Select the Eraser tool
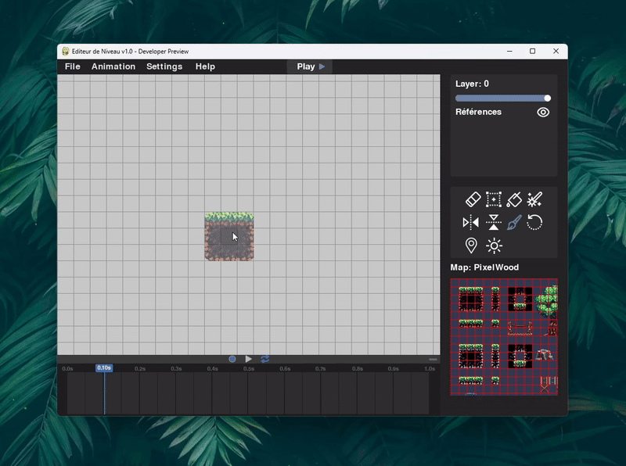This screenshot has height=466, width=626. click(x=473, y=199)
